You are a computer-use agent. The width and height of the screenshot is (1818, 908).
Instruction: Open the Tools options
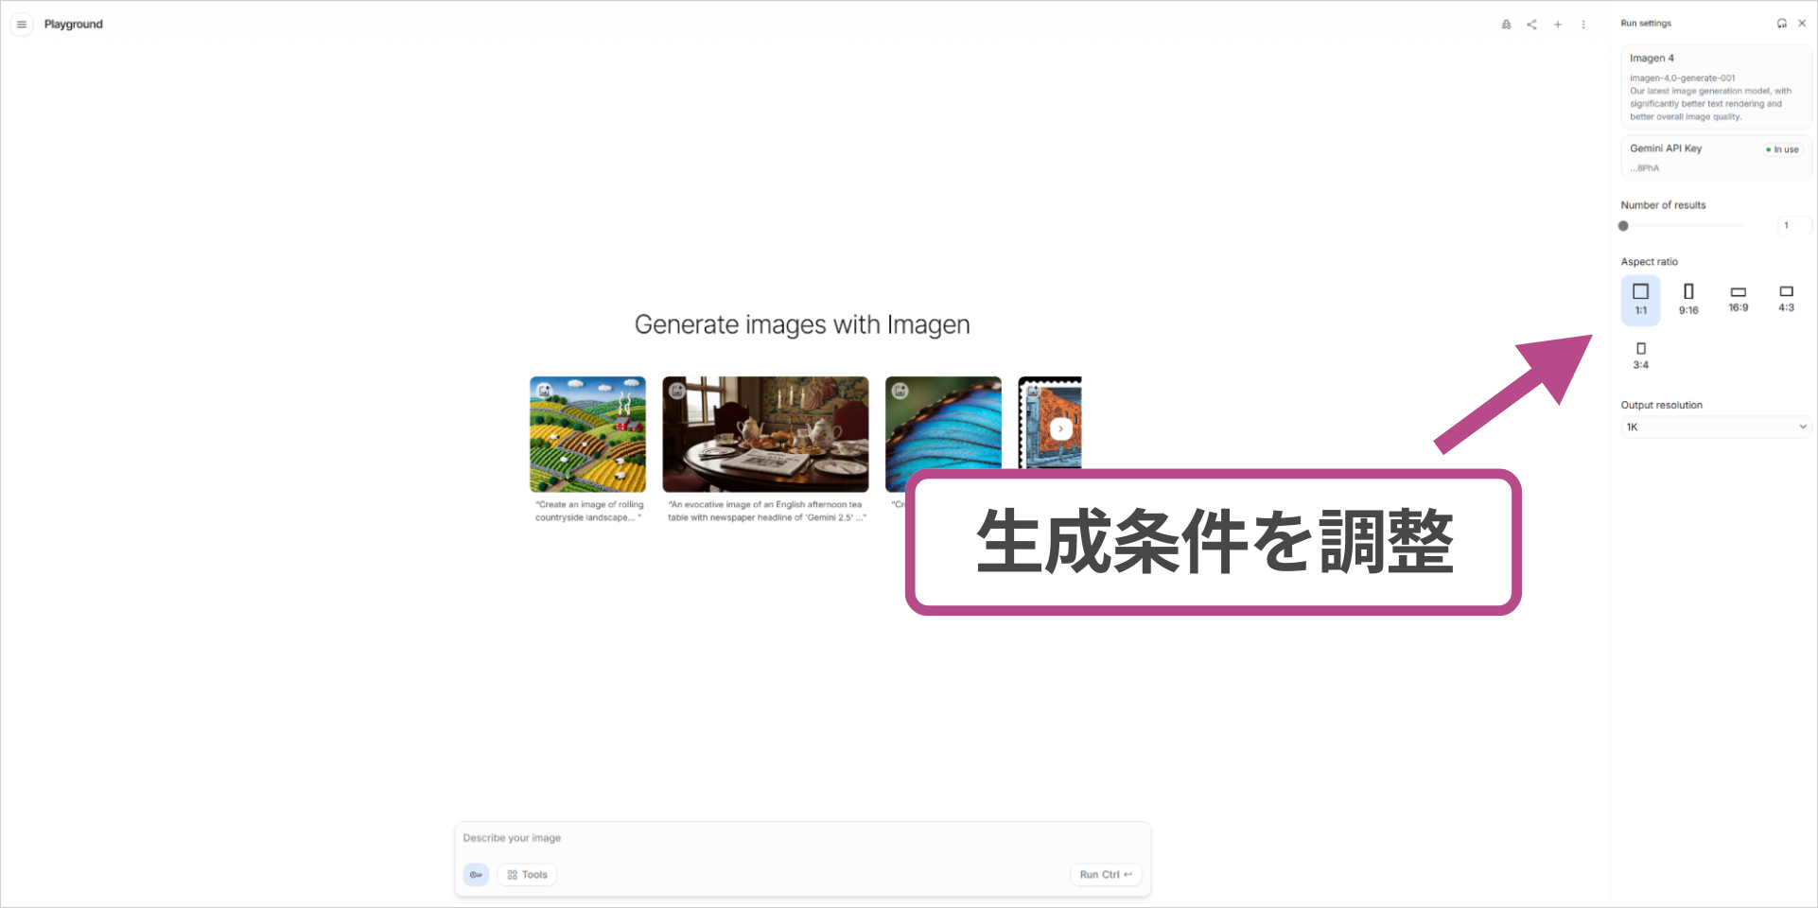tap(526, 875)
